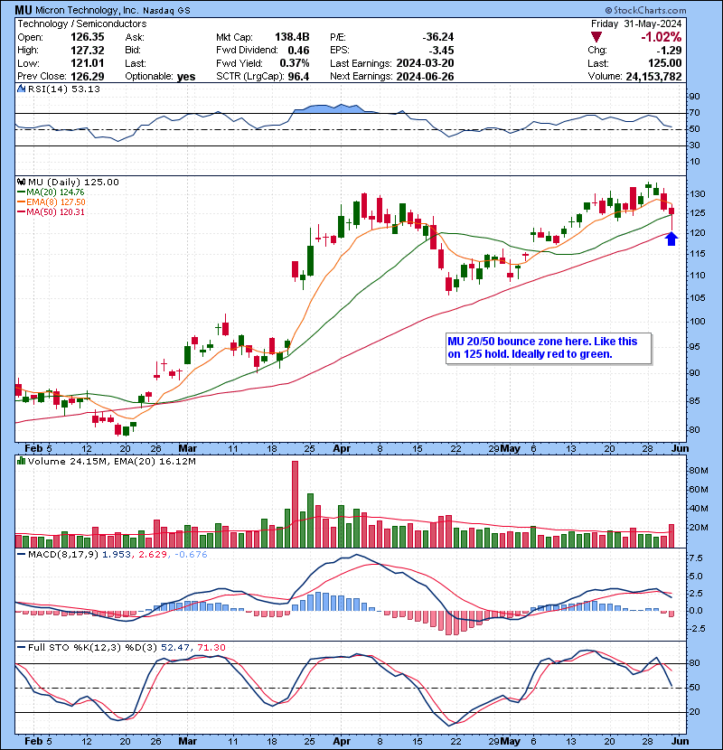Click the Fwd Dividend value 0.46
The height and width of the screenshot is (750, 723).
point(298,51)
